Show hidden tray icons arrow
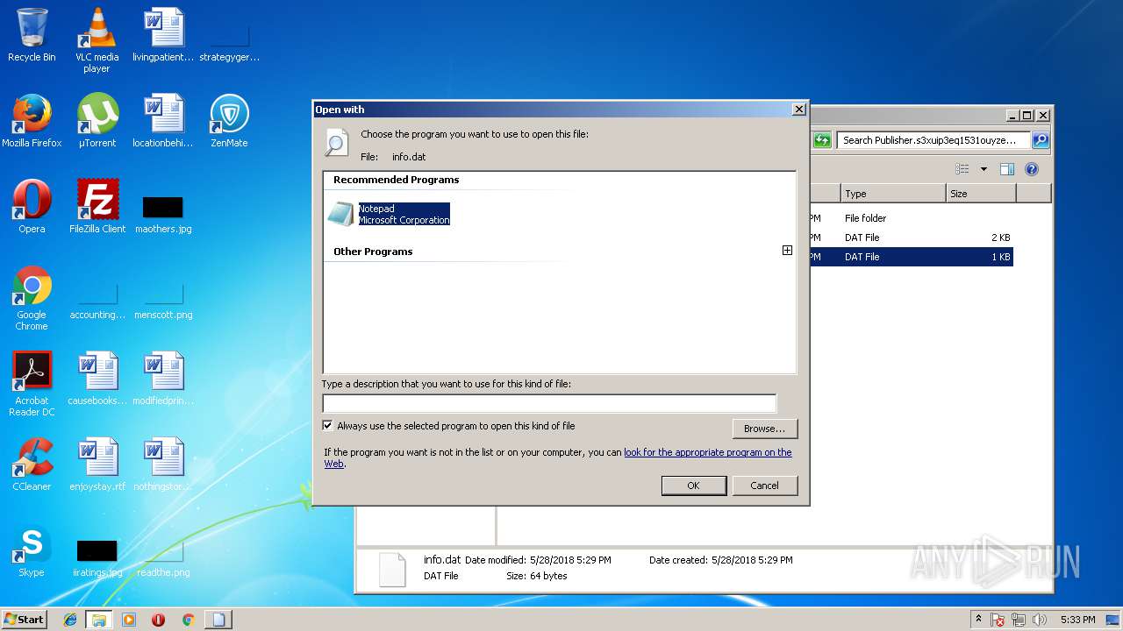The image size is (1123, 631). coord(978,619)
